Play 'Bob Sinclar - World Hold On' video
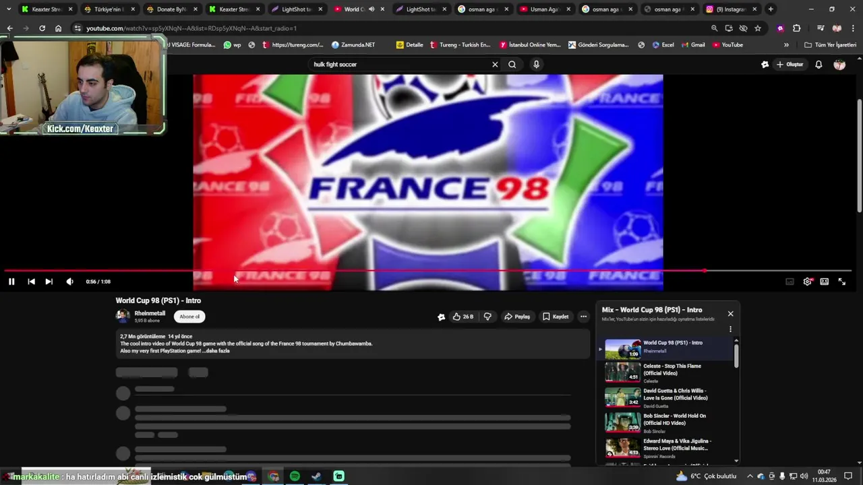The image size is (863, 485). [664, 423]
